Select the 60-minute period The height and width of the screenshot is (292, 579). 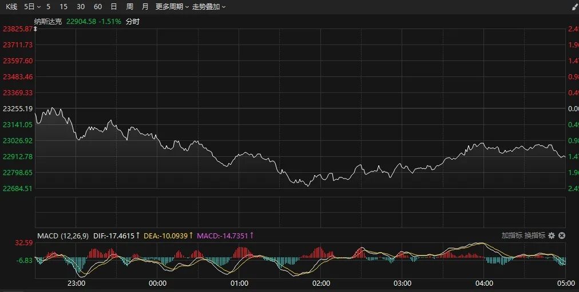click(x=98, y=7)
